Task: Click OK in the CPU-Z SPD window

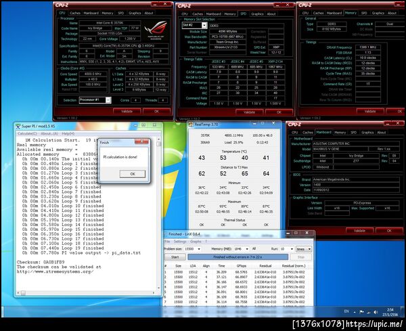Action: [x=279, y=112]
